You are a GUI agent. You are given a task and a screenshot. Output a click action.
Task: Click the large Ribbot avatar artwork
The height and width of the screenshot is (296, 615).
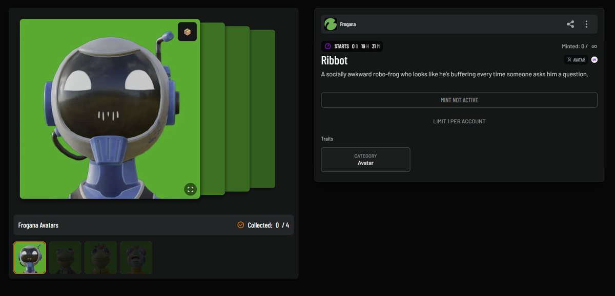point(110,109)
